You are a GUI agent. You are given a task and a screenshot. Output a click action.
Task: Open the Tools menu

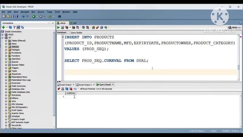click(57, 12)
